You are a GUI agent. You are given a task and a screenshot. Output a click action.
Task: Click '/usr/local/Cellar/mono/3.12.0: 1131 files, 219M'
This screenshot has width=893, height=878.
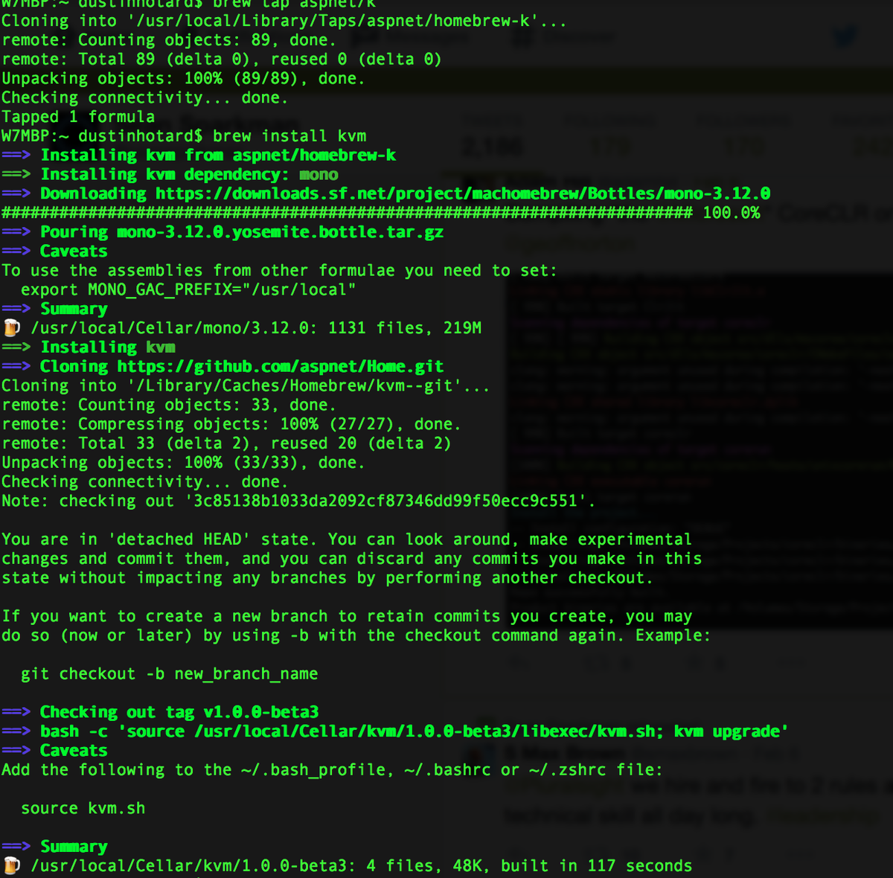[x=256, y=328]
